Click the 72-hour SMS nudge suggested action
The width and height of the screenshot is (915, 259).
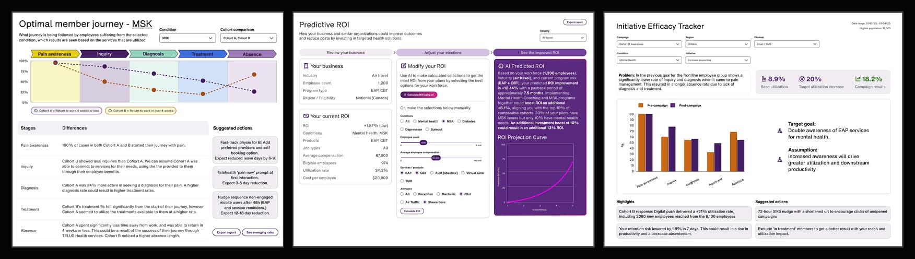823,214
